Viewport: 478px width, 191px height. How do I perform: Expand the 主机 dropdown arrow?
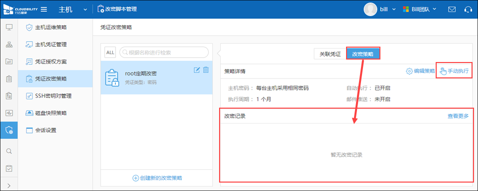[x=85, y=9]
